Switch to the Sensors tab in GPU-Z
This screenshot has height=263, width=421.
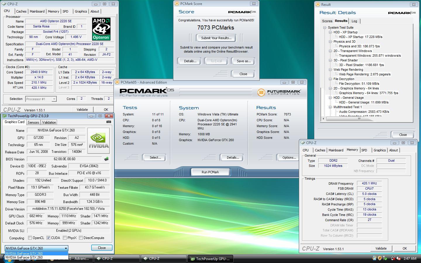coord(33,122)
